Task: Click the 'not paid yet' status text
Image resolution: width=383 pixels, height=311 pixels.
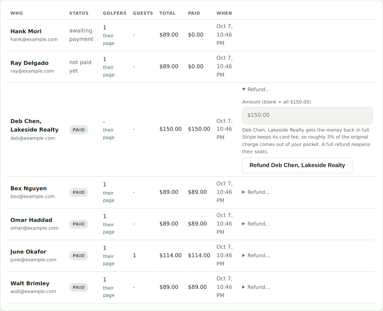Action: 80,66
